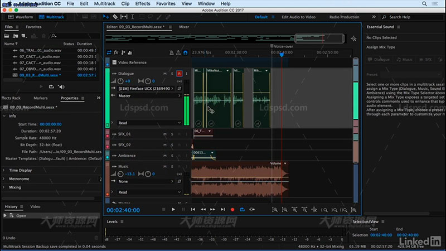Image resolution: width=446 pixels, height=251 pixels.
Task: Click Skip Selection button in transport
Action: click(x=252, y=210)
